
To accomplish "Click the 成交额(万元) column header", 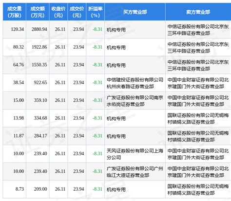I will [38, 12].
